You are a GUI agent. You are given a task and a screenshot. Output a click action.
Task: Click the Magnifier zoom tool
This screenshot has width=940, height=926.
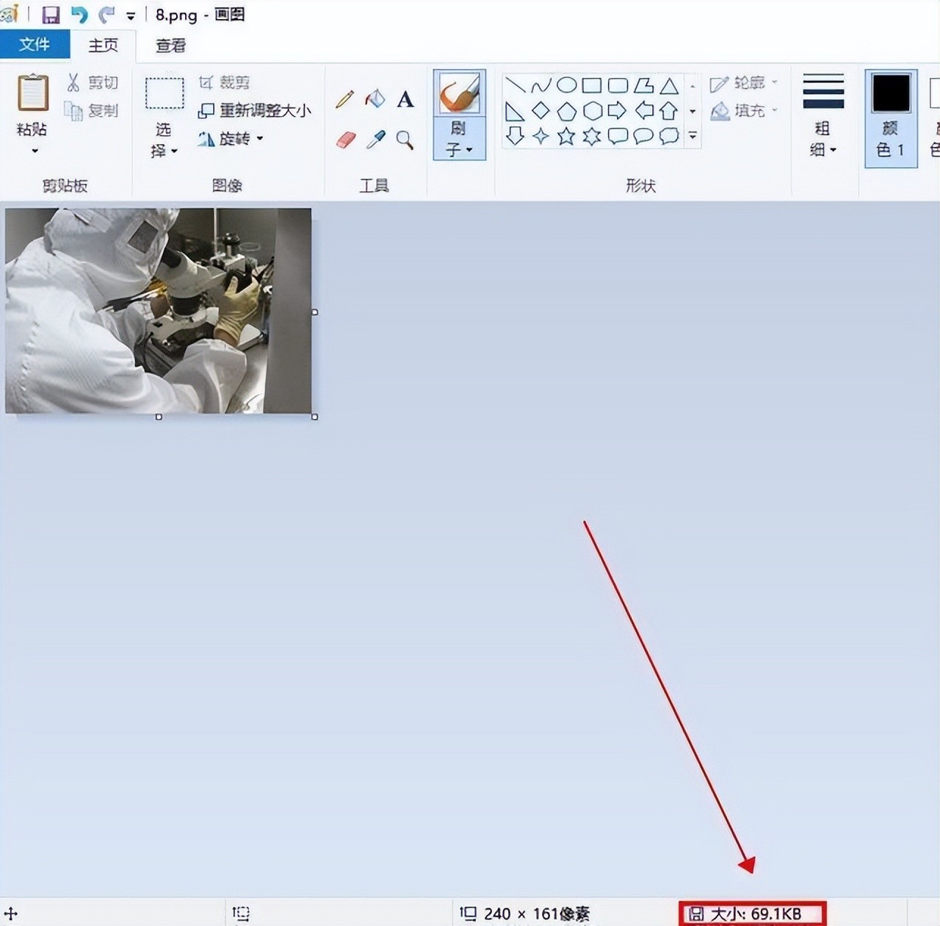[405, 140]
